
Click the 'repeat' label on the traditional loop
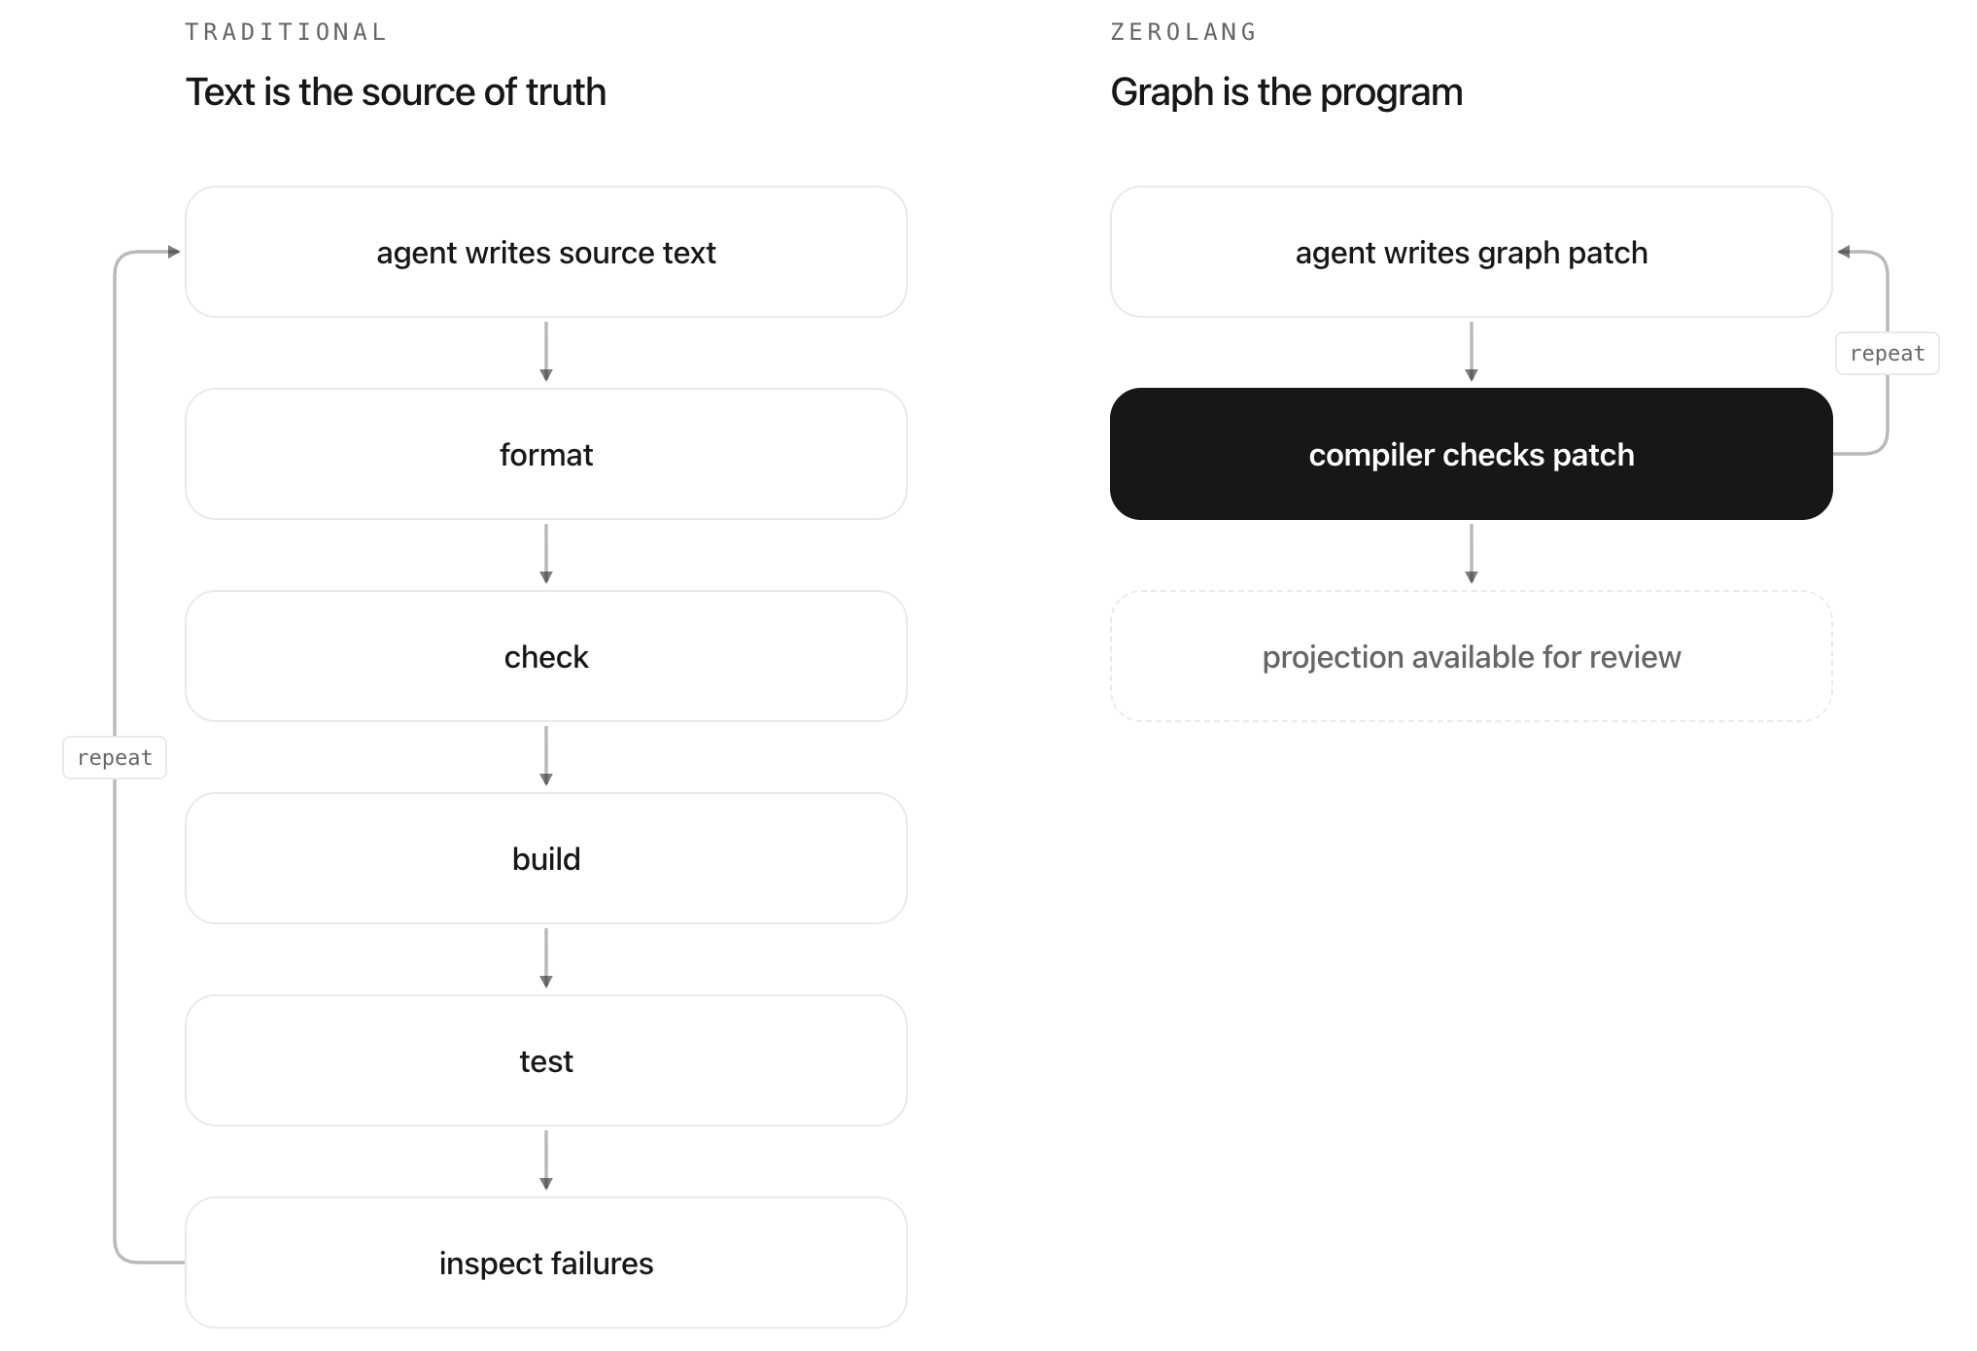pos(115,758)
